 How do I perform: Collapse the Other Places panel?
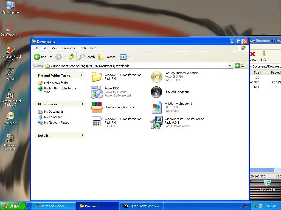(x=82, y=104)
